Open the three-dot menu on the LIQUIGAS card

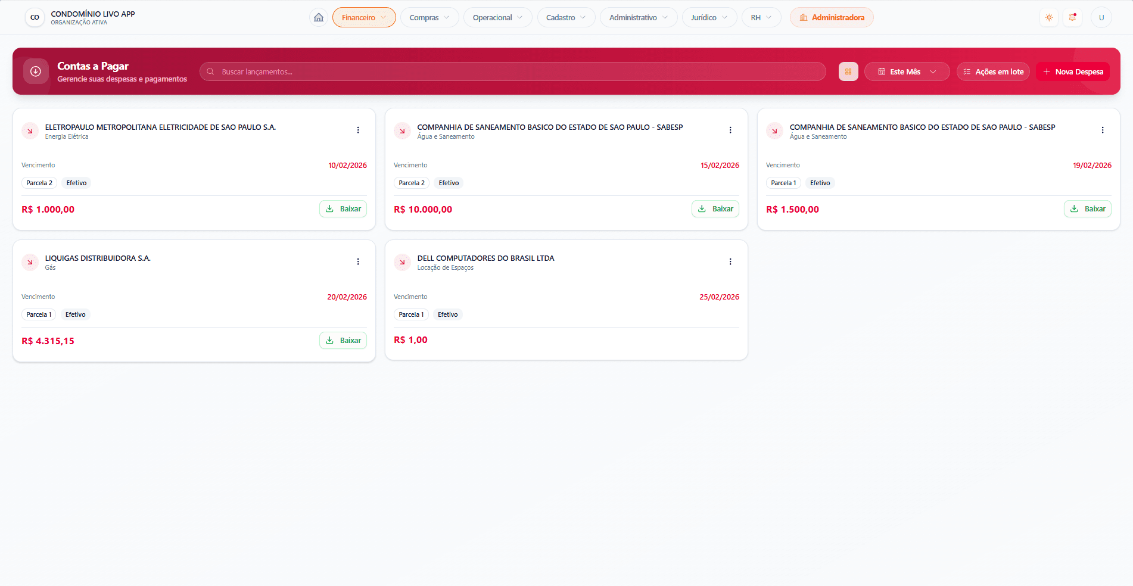pos(358,261)
